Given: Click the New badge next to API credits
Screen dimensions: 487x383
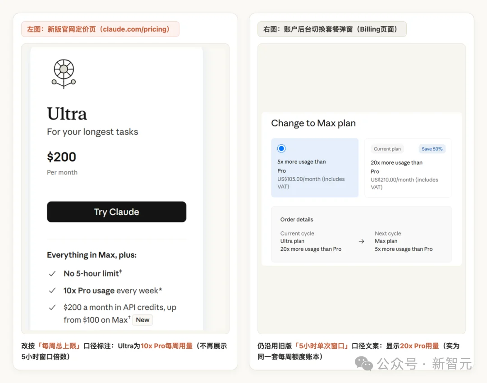Looking at the screenshot, I should click(x=142, y=320).
